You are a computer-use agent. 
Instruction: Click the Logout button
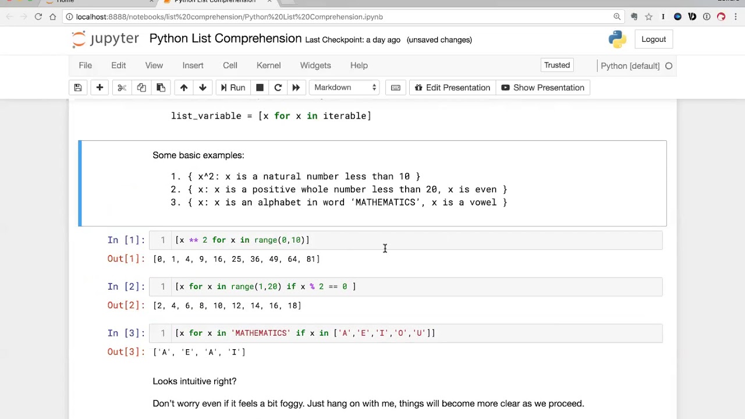(654, 39)
